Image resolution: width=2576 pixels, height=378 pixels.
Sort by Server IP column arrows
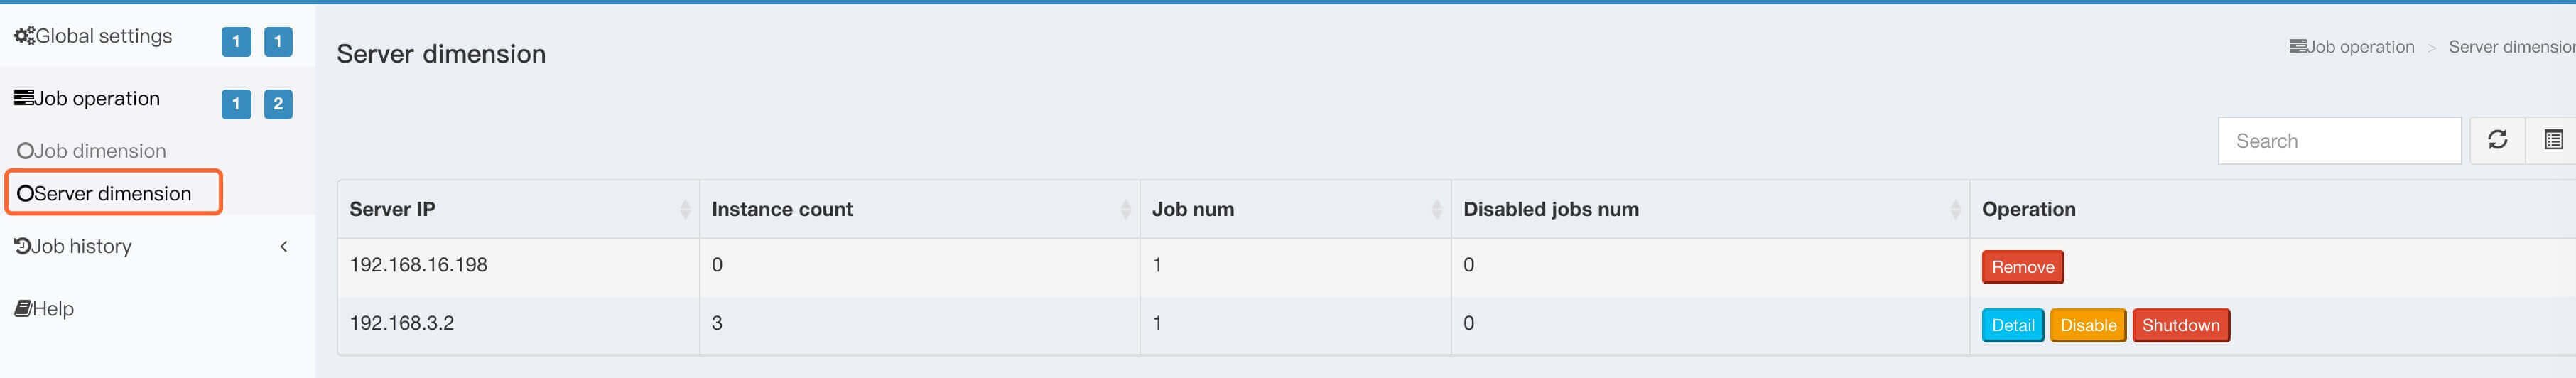coord(685,209)
